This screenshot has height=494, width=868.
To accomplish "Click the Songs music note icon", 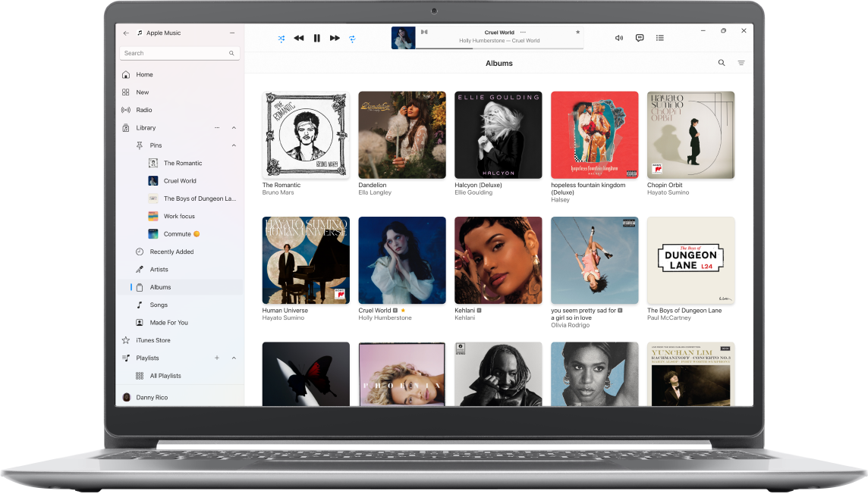I will (x=140, y=305).
